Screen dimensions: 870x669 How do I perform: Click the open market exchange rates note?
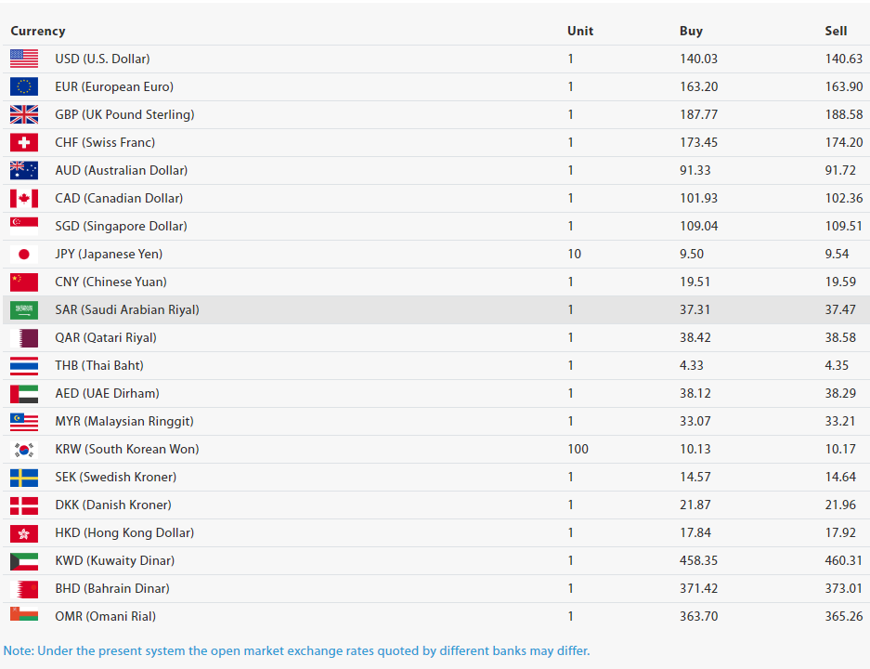click(x=296, y=650)
